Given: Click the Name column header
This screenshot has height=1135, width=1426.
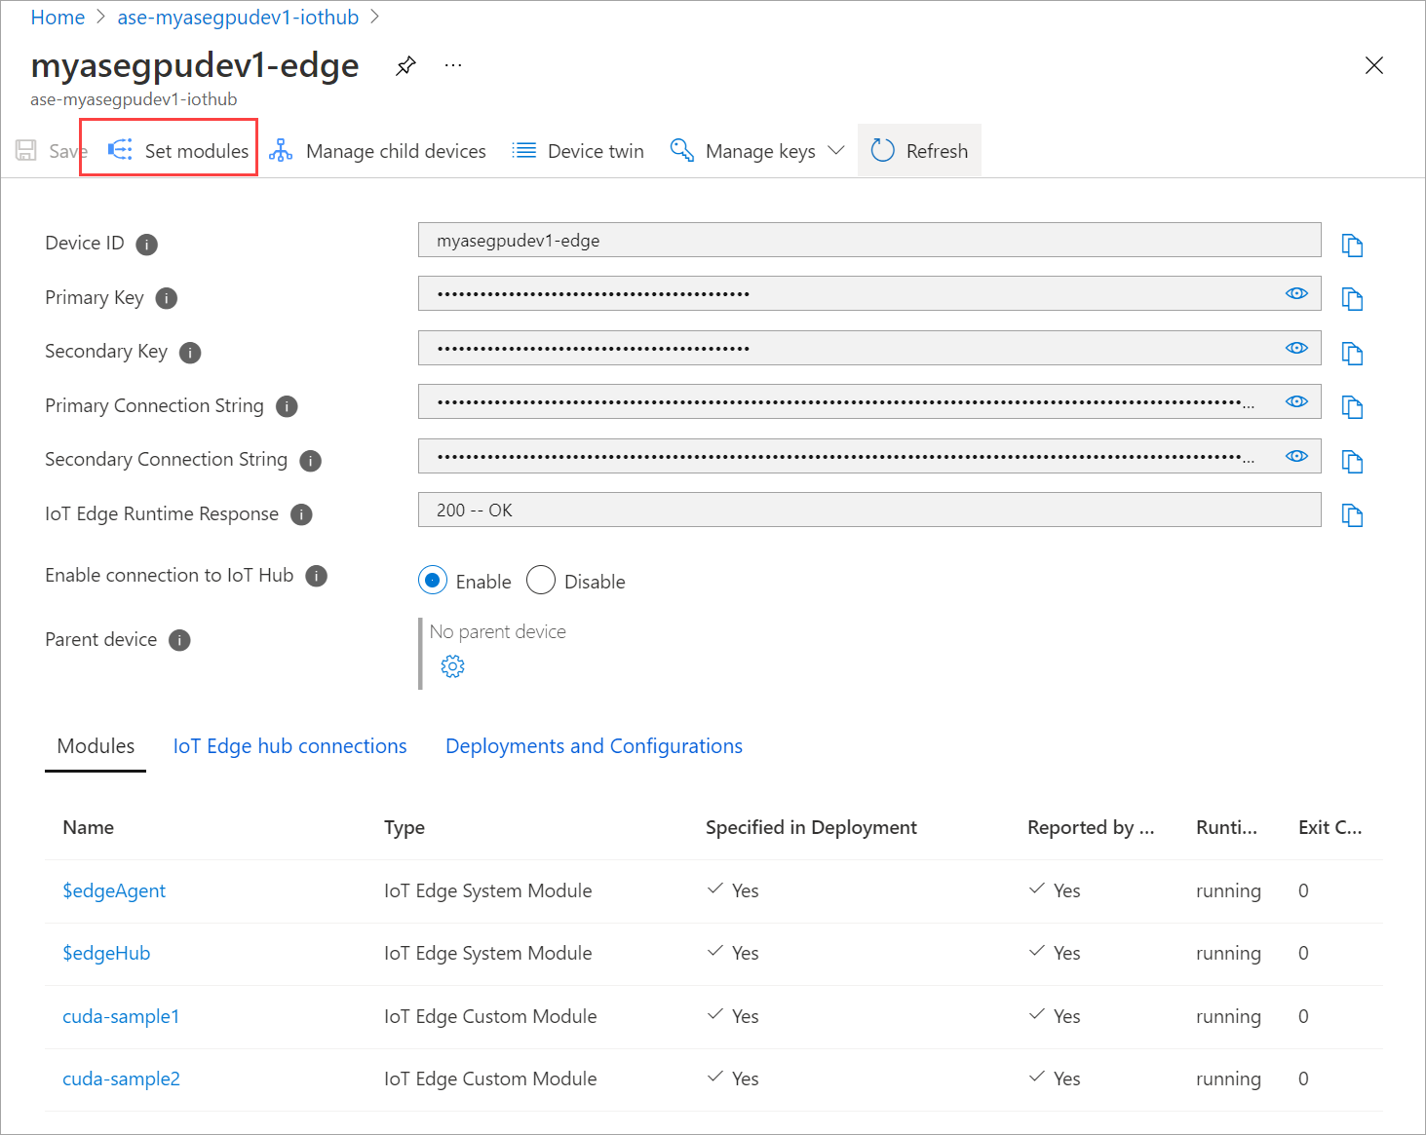Looking at the screenshot, I should pos(88,827).
